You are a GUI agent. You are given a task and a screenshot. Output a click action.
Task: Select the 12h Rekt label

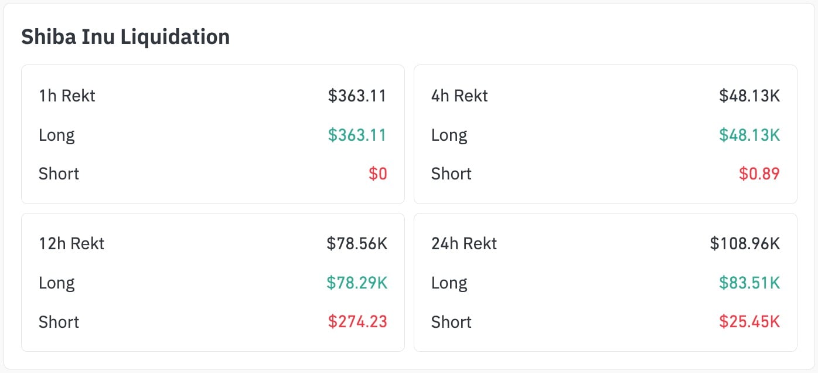71,244
